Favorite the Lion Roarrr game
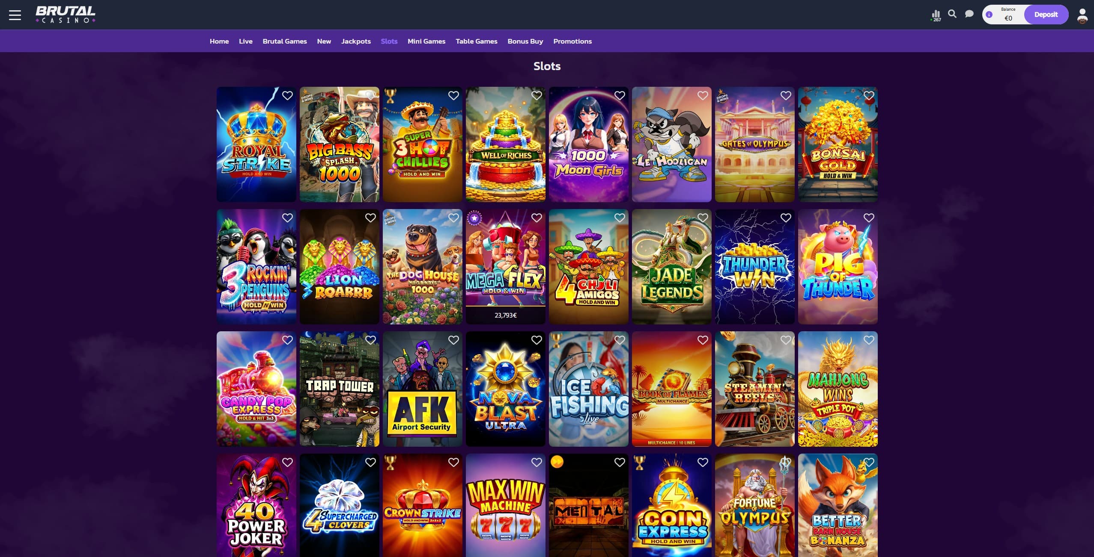The image size is (1094, 557). tap(370, 218)
